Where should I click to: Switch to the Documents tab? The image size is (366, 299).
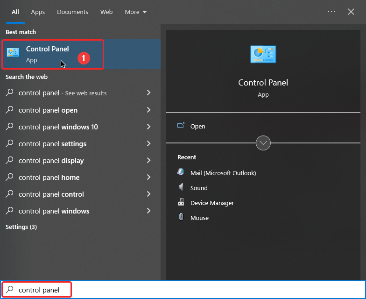pos(72,12)
